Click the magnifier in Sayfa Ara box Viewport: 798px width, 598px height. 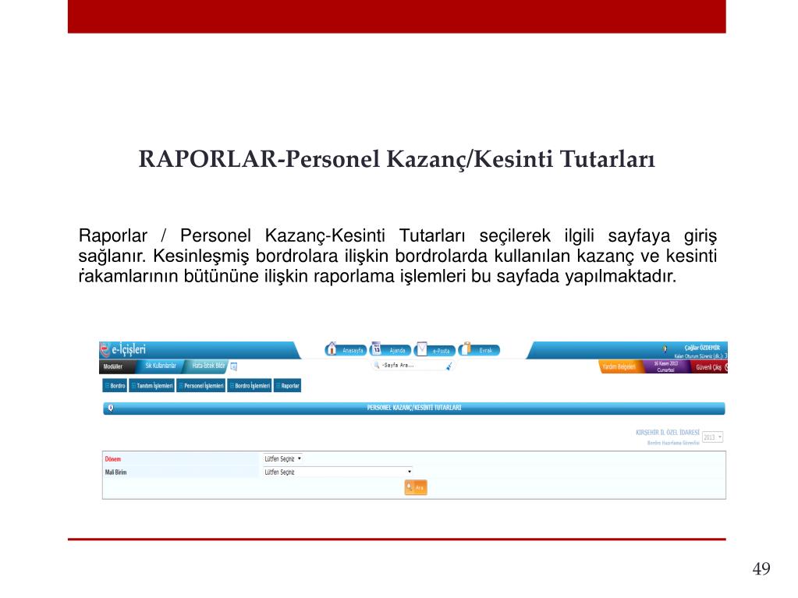pos(377,365)
